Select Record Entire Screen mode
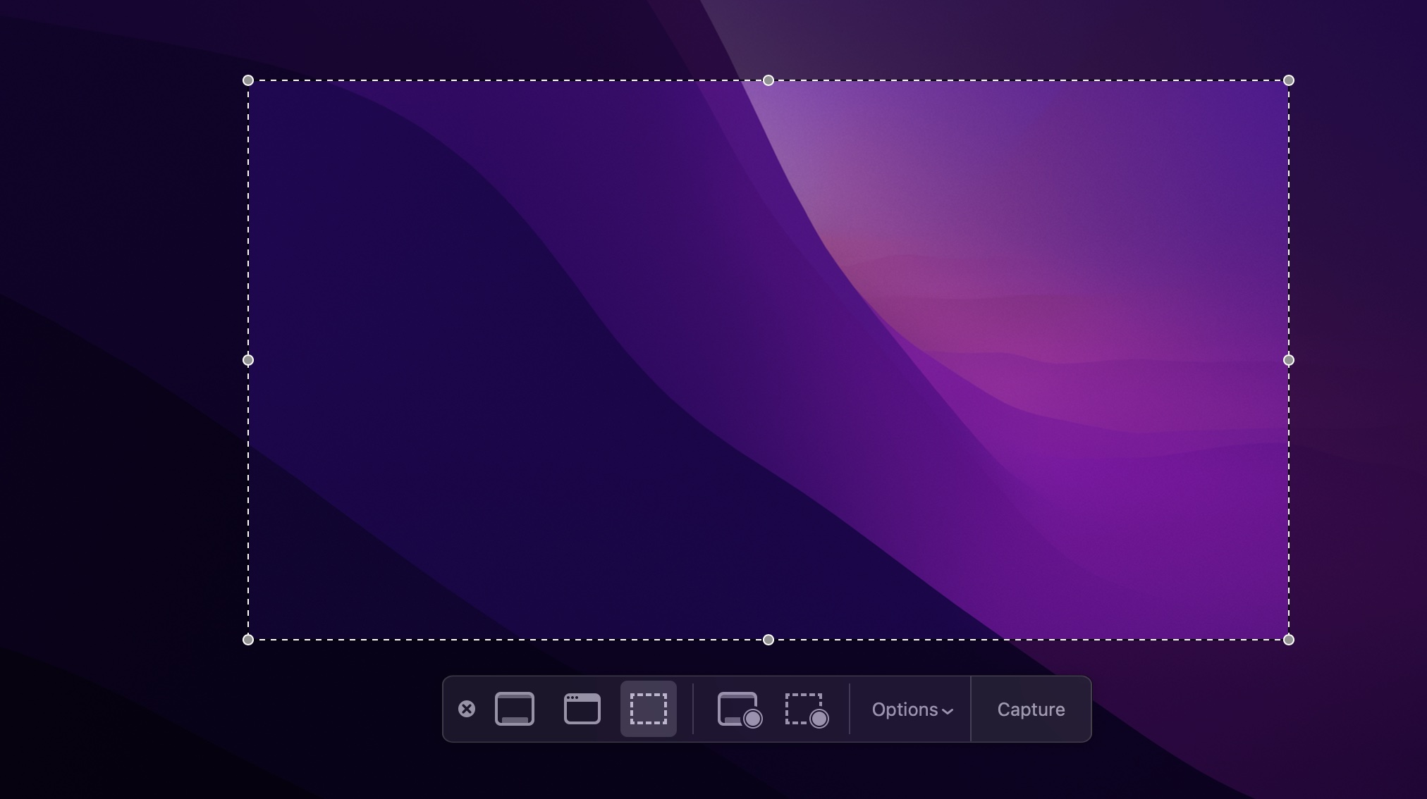This screenshot has width=1427, height=799. [740, 710]
